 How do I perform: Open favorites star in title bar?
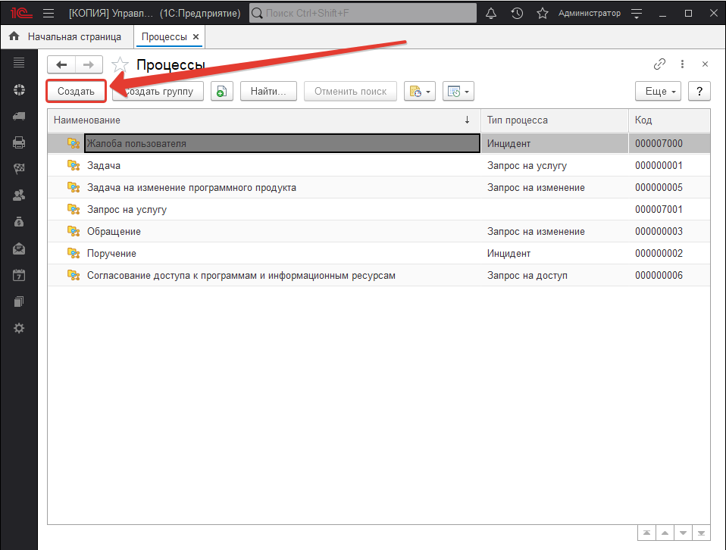click(542, 14)
